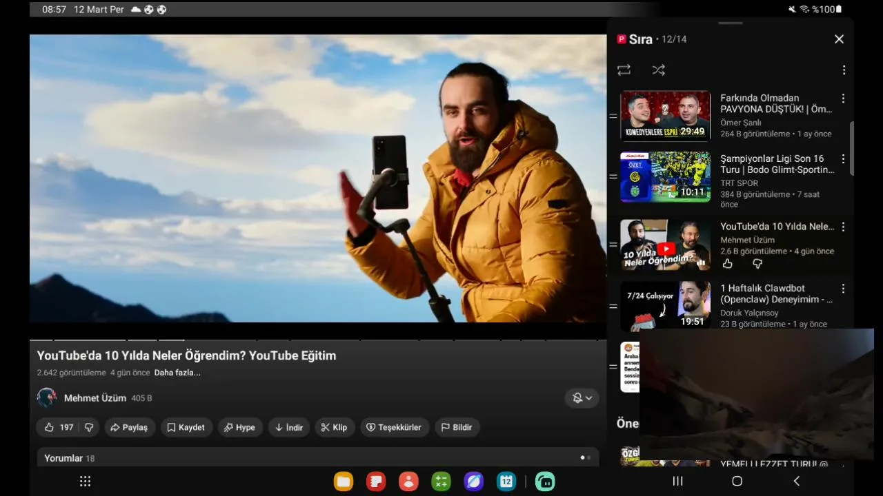This screenshot has width=883, height=496.
Task: Open My Files folder app in taskbar
Action: (344, 482)
